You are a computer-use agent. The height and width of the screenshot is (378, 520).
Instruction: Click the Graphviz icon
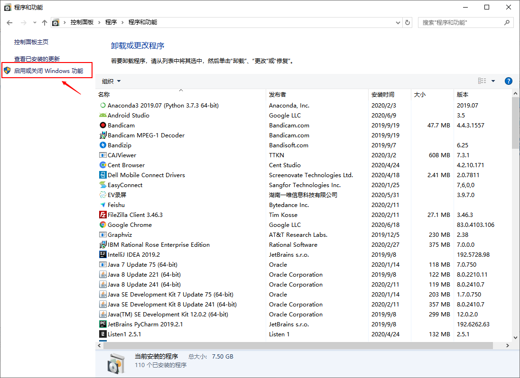pyautogui.click(x=103, y=234)
